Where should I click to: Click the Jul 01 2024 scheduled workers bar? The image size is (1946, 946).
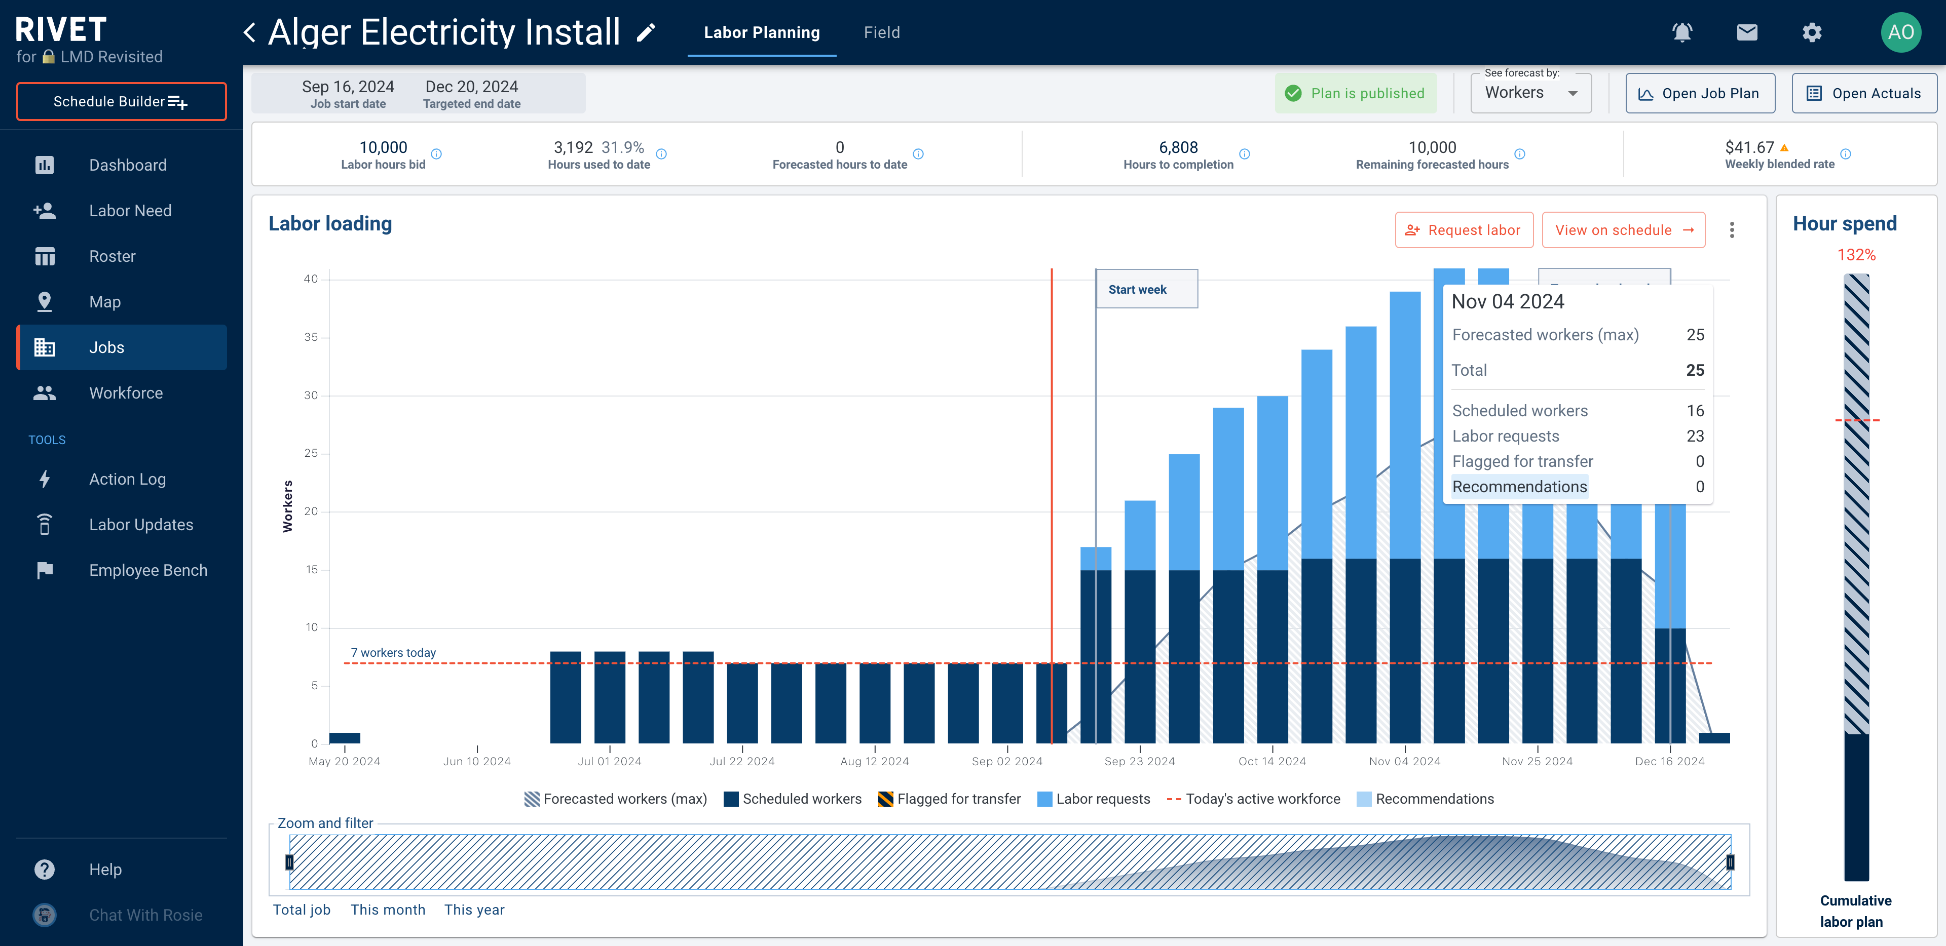(610, 698)
